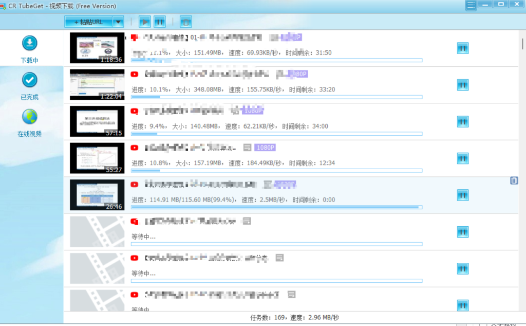Pause the queued task showing 等待中
Image resolution: width=526 pixels, height=326 pixels.
pyautogui.click(x=463, y=232)
